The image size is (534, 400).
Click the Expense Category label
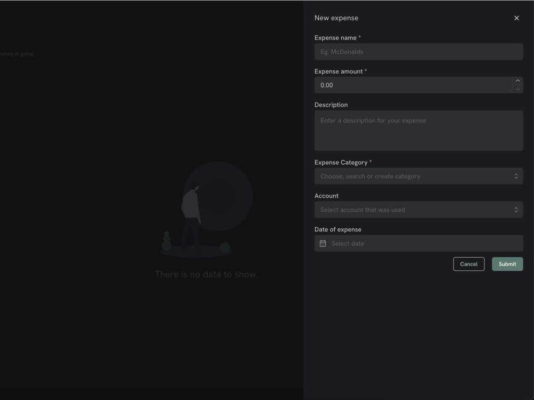(341, 163)
